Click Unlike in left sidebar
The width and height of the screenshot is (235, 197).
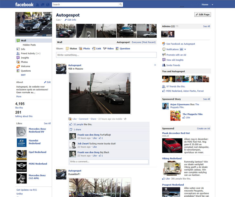tap(19, 194)
